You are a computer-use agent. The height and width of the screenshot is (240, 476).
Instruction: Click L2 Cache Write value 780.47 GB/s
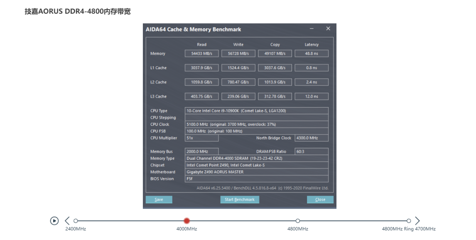(238, 82)
